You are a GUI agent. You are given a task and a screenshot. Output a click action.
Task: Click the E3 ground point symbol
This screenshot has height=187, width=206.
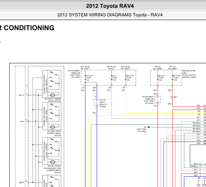pos(149,127)
